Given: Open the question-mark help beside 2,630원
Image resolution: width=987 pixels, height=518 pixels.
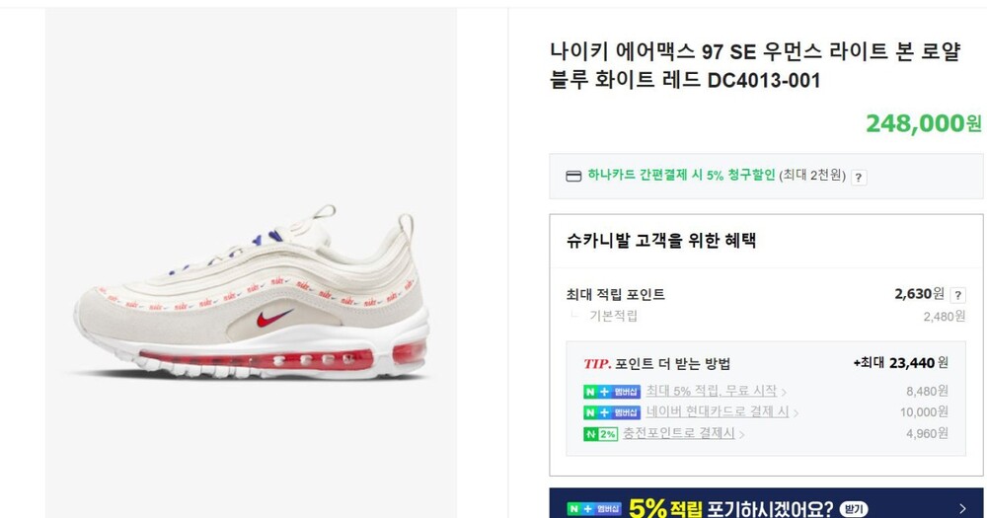Looking at the screenshot, I should pos(957,295).
